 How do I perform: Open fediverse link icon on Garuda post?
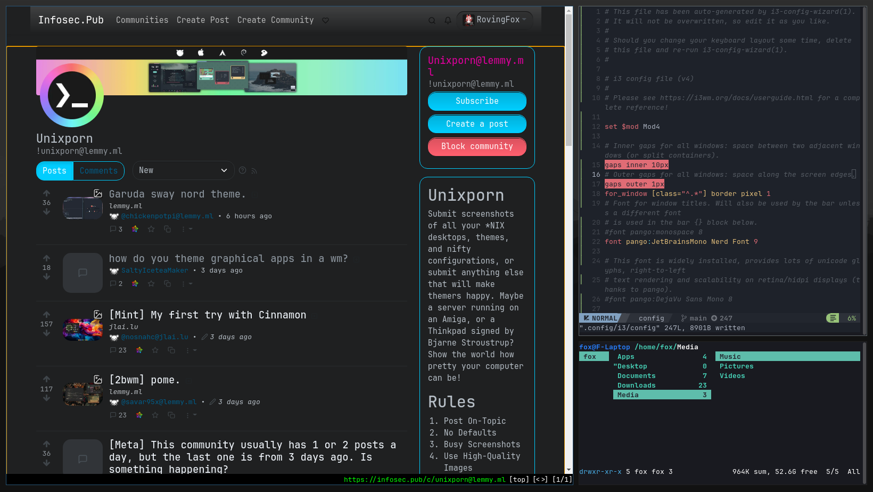click(x=135, y=229)
